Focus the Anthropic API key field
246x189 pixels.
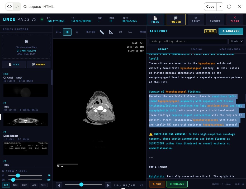[188, 41]
